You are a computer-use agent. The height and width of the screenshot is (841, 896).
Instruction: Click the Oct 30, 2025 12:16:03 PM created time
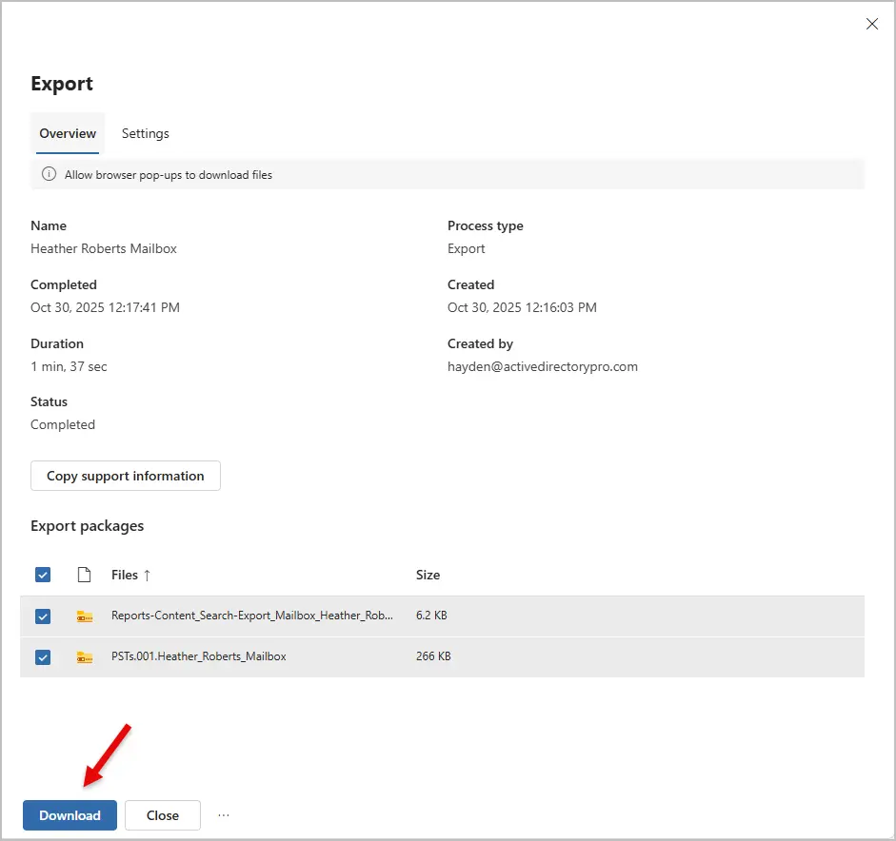point(522,307)
